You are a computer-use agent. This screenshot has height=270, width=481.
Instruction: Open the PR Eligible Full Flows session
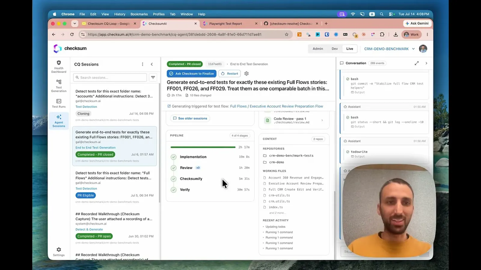click(x=114, y=187)
